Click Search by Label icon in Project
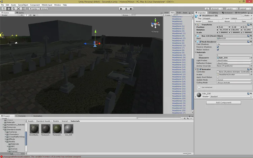The image size is (253, 158). click(x=188, y=118)
